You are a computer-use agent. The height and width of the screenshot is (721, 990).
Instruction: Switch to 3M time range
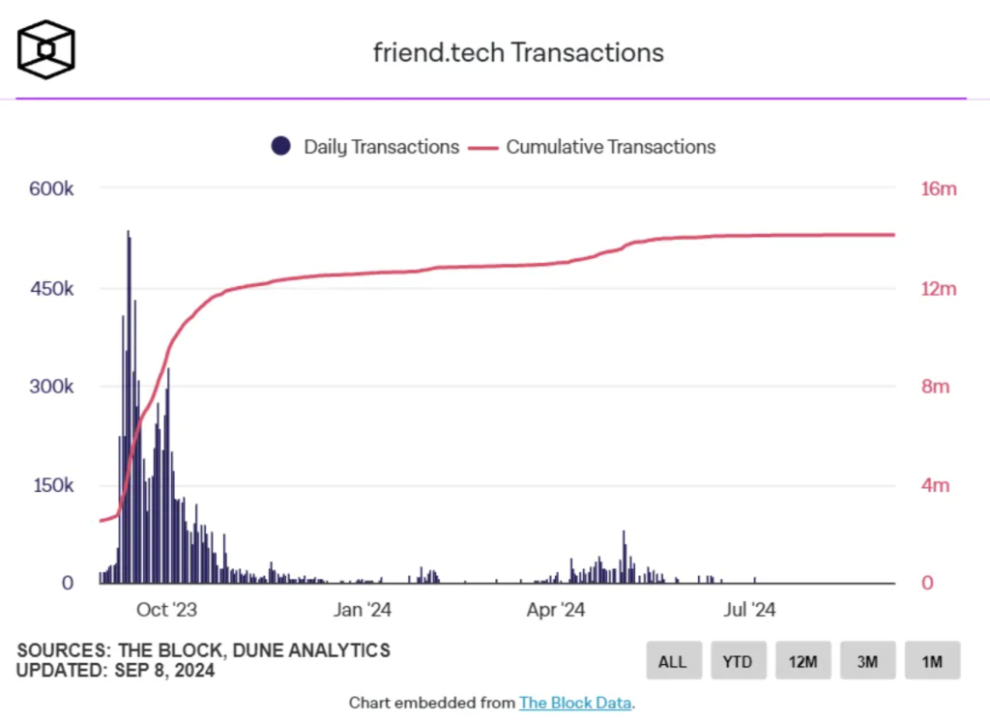click(x=867, y=660)
